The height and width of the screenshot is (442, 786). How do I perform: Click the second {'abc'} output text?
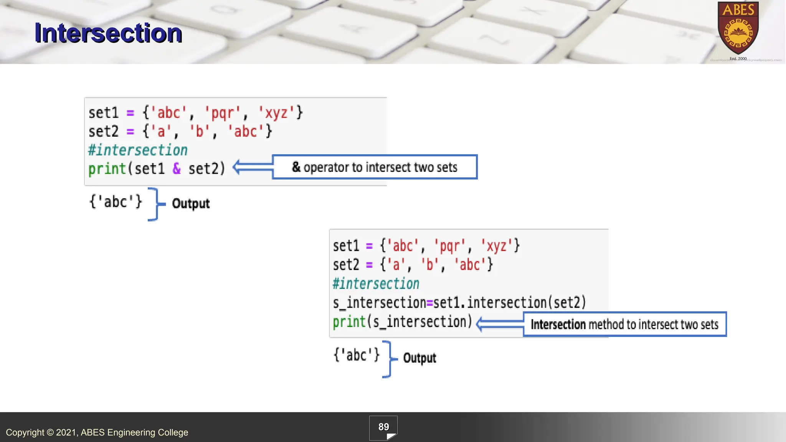(x=357, y=355)
